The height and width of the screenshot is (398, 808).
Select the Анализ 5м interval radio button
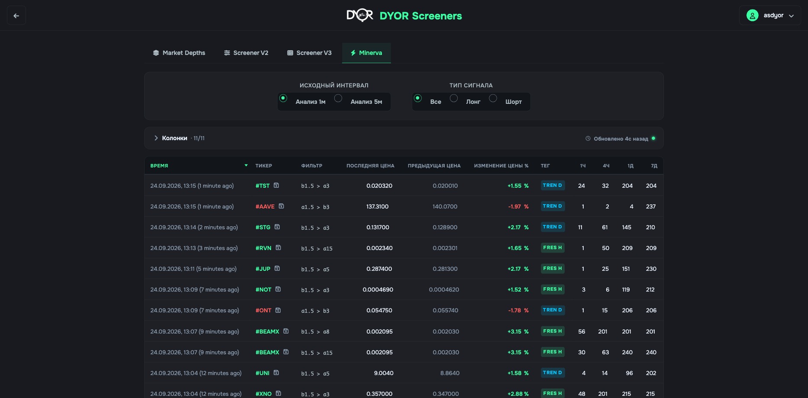pyautogui.click(x=338, y=98)
